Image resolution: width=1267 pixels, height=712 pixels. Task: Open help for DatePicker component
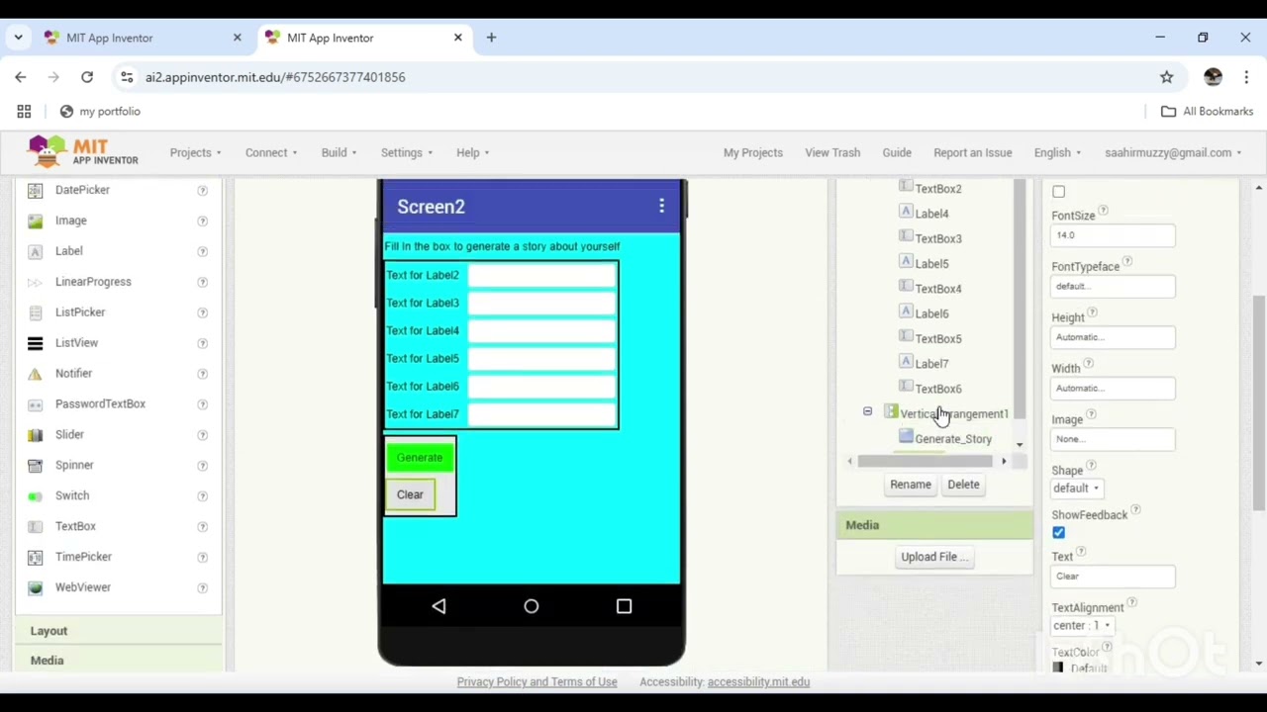202,190
